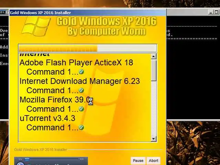Image resolution: width=220 pixels, height=165 pixels.
Task: Click the media player seek slider handle
Action: pos(27,159)
